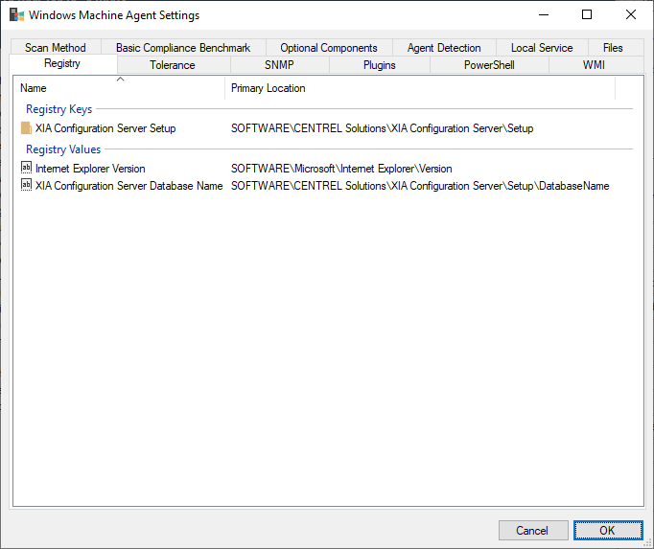The width and height of the screenshot is (654, 549).
Task: Click the location path ending in Setup\DatabaseName
Action: pyautogui.click(x=420, y=186)
